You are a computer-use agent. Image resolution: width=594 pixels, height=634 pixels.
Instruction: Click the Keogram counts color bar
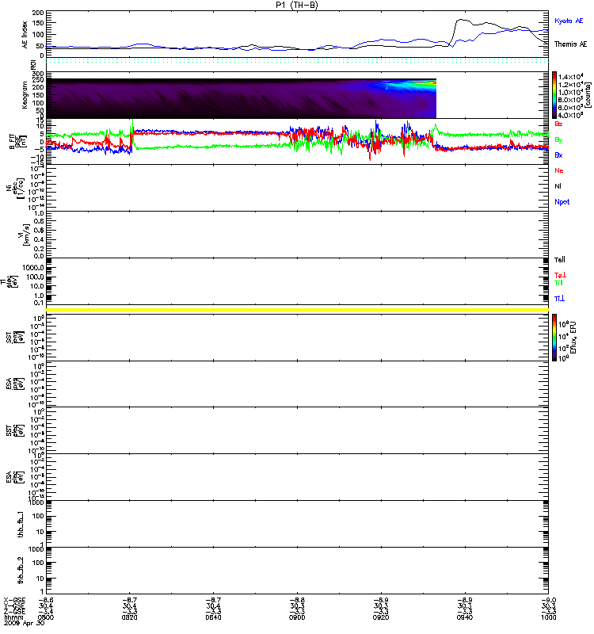(554, 95)
